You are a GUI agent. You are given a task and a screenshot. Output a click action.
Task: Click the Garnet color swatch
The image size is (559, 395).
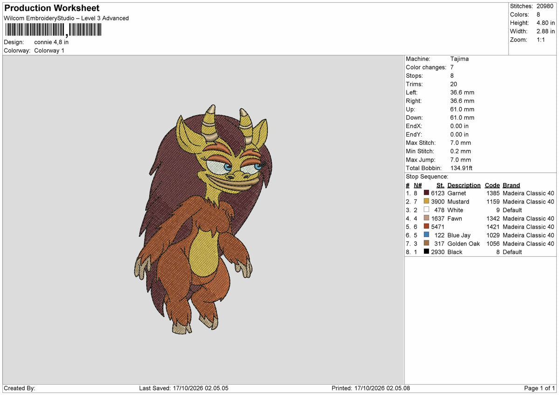pyautogui.click(x=426, y=193)
